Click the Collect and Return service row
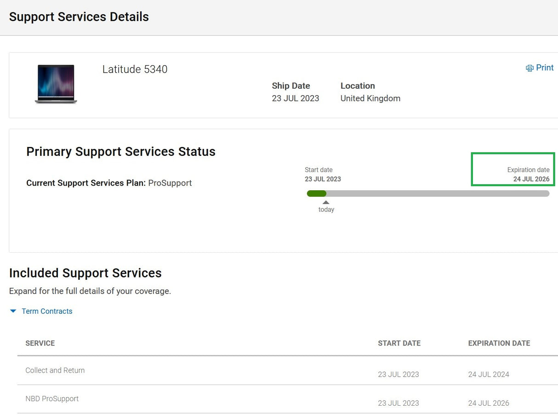Screen dimensions: 558x419 (x=55, y=370)
